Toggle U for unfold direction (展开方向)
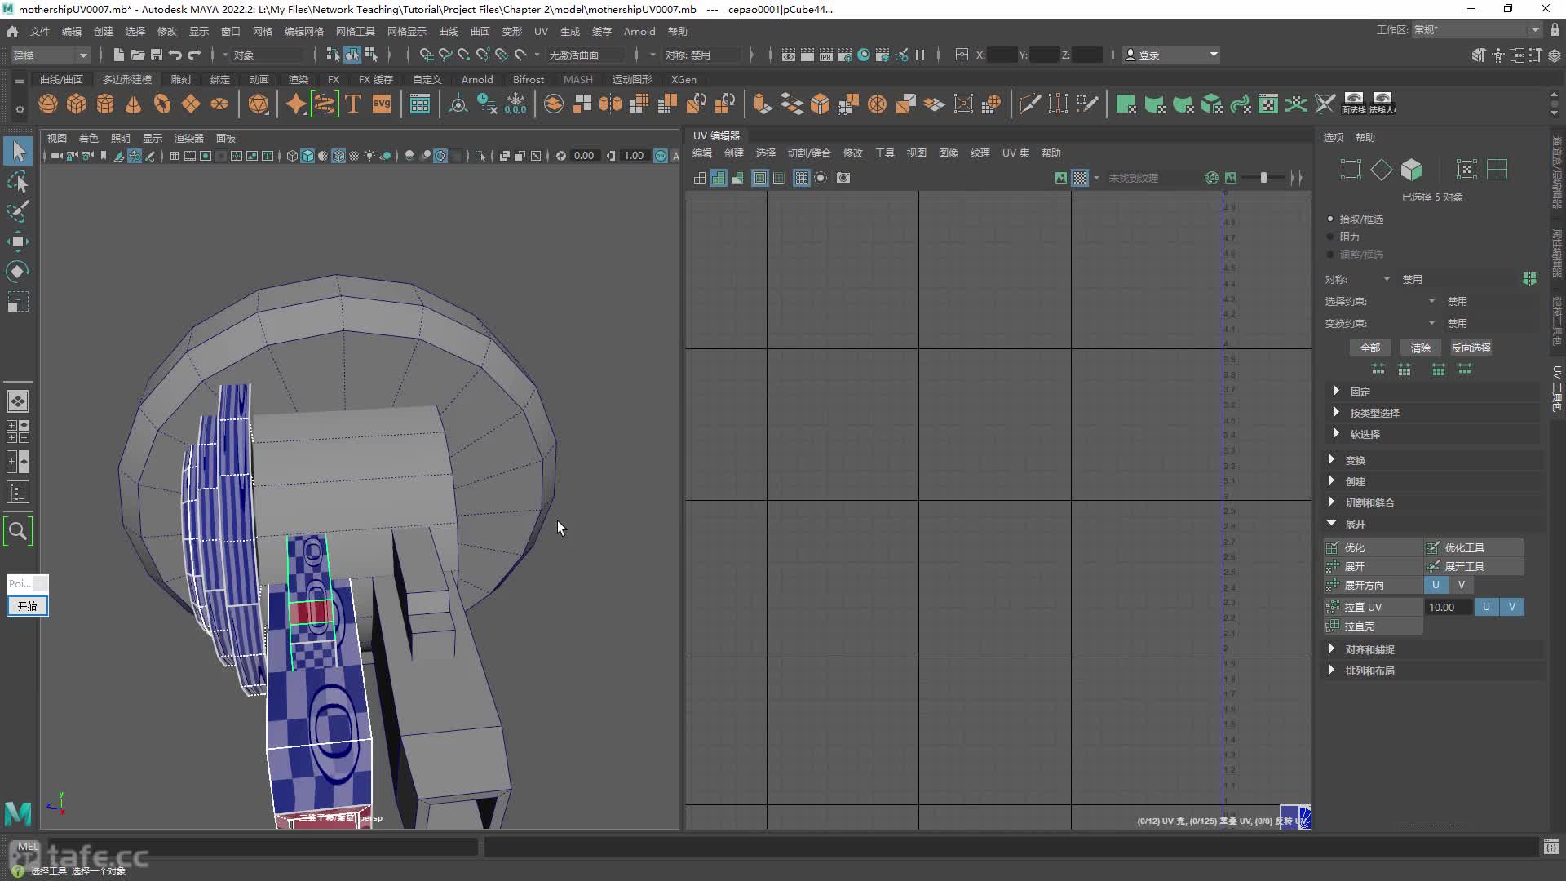 coord(1435,585)
